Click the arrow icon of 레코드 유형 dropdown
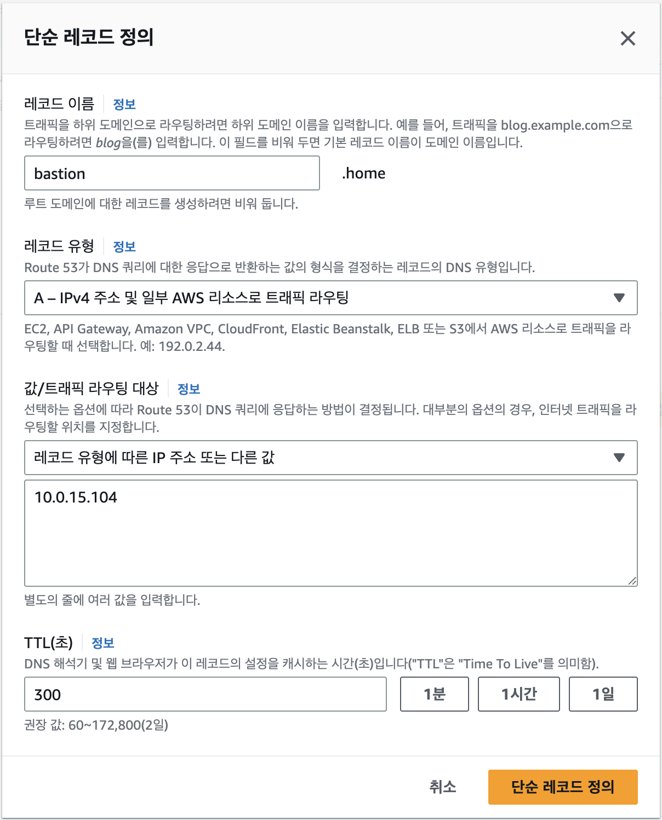This screenshot has width=662, height=820. coord(619,298)
